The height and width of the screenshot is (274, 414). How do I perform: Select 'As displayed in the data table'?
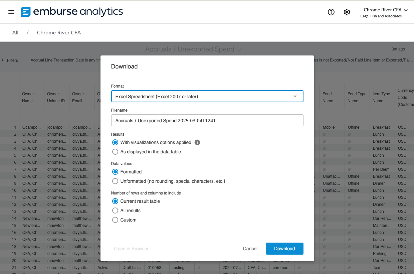[115, 152]
